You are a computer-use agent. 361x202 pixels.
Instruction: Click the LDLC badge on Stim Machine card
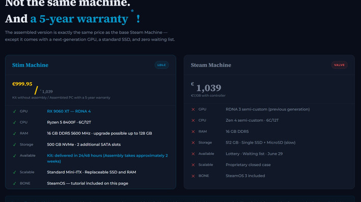pos(162,65)
